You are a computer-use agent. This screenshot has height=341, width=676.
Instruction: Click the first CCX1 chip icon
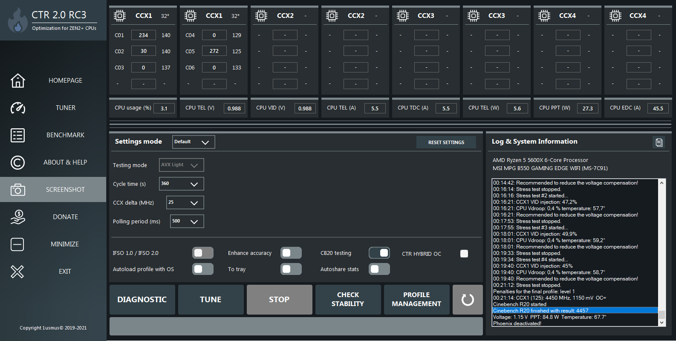(120, 16)
